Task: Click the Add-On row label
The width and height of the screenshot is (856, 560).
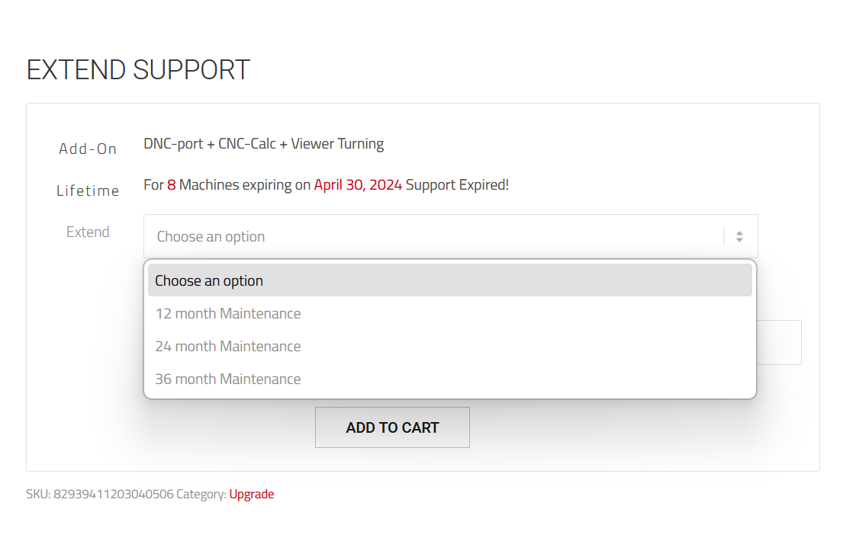Action: pos(88,149)
